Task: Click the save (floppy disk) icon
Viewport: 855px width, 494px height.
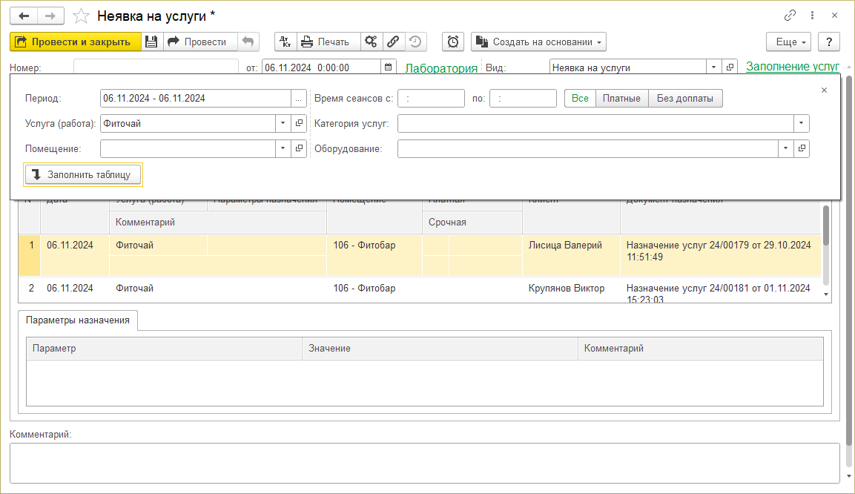Action: (151, 42)
